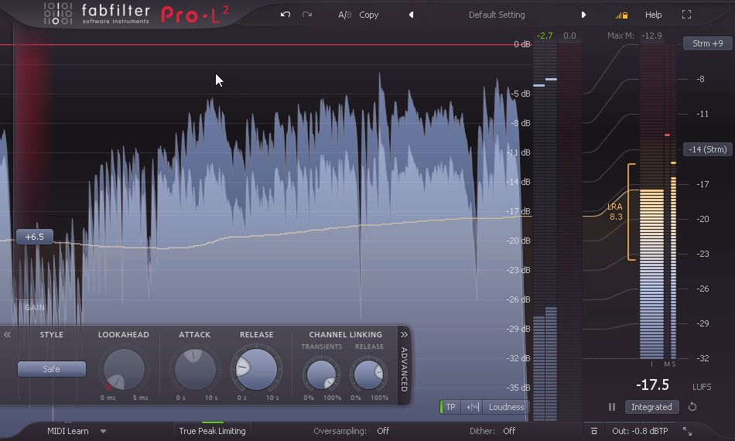Reset the loudness measurement
735x441 pixels.
coord(692,407)
